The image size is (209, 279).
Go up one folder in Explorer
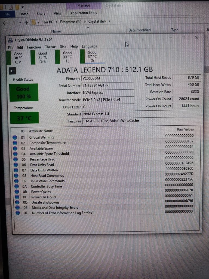(x=26, y=22)
